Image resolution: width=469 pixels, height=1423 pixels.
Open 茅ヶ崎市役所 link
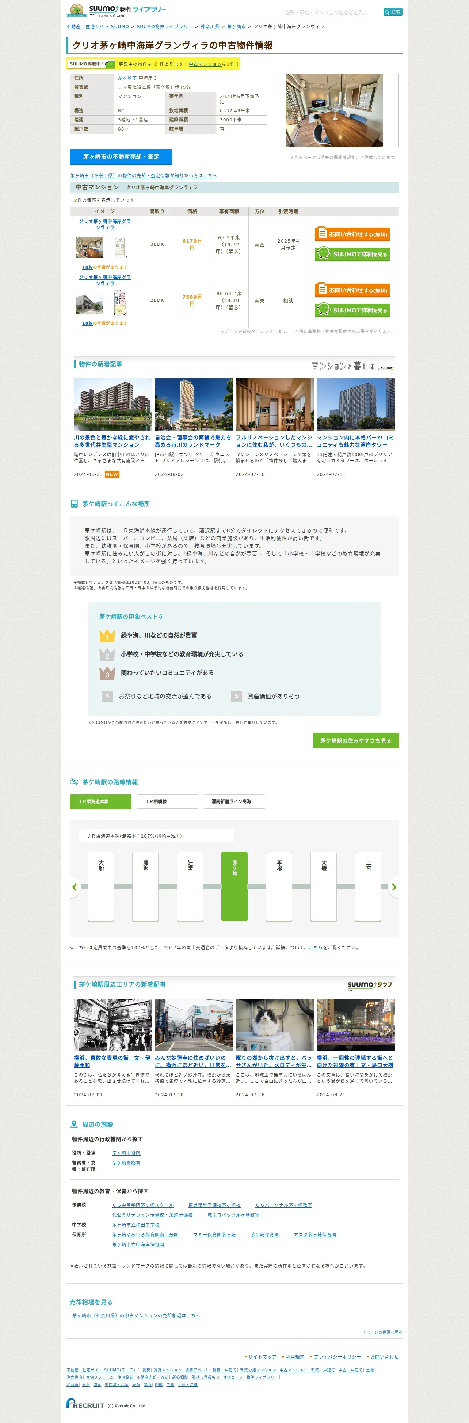[126, 1153]
